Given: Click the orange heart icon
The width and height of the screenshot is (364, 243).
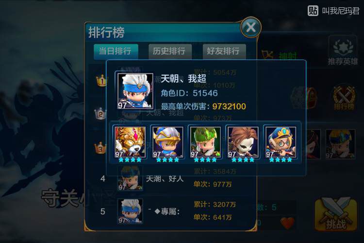Looking at the screenshot, I should point(287,223).
